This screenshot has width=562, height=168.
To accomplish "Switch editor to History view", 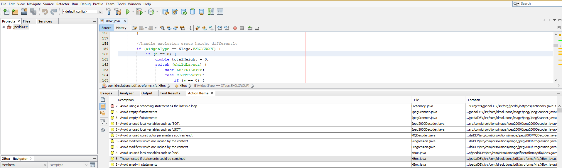I will tap(121, 28).
